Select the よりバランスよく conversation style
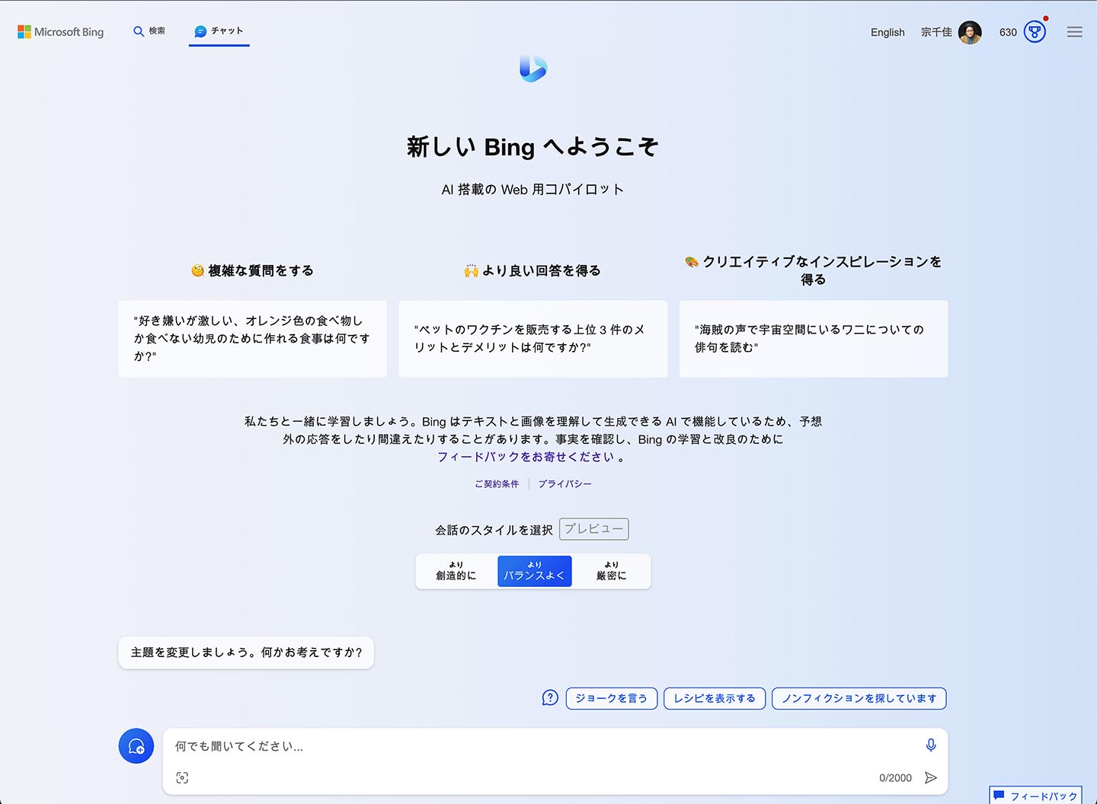 [534, 571]
